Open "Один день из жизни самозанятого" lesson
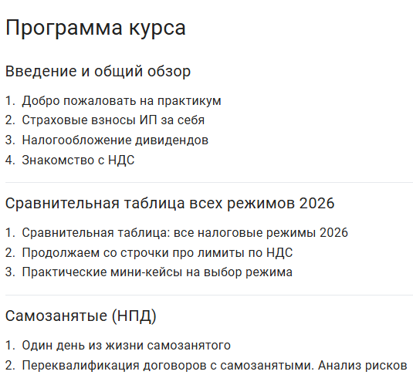The height and width of the screenshot is (385, 413). coord(126,345)
